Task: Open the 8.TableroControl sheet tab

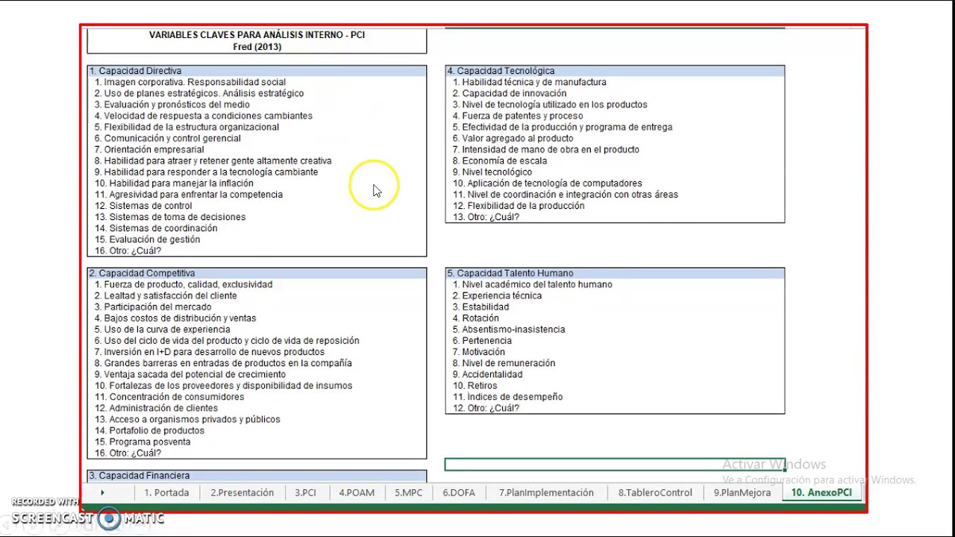Action: coord(655,493)
